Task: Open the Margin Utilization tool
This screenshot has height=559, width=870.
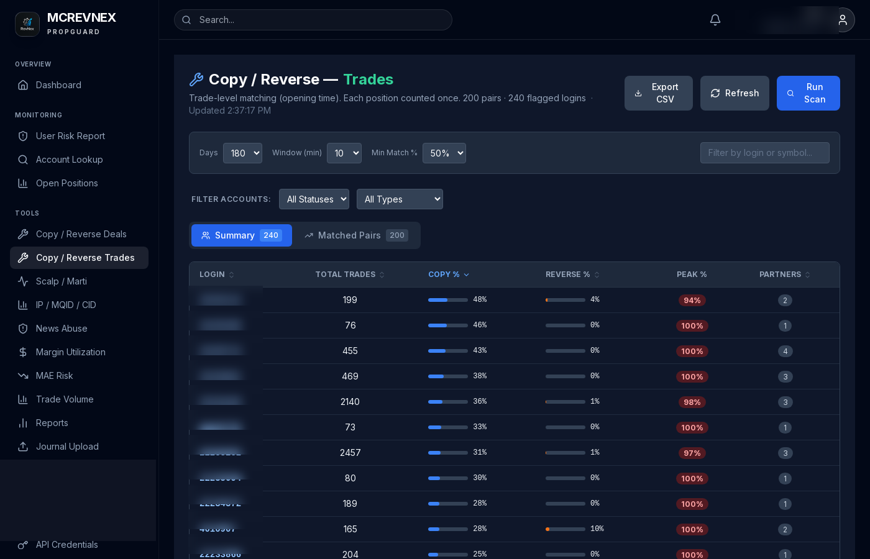Action: [x=70, y=352]
